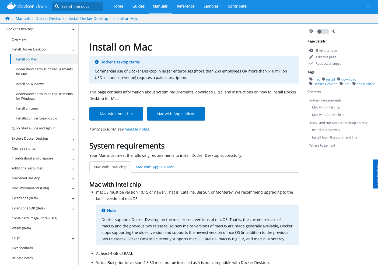Expand Extensions SDK (Beta) arrow

[73, 209]
